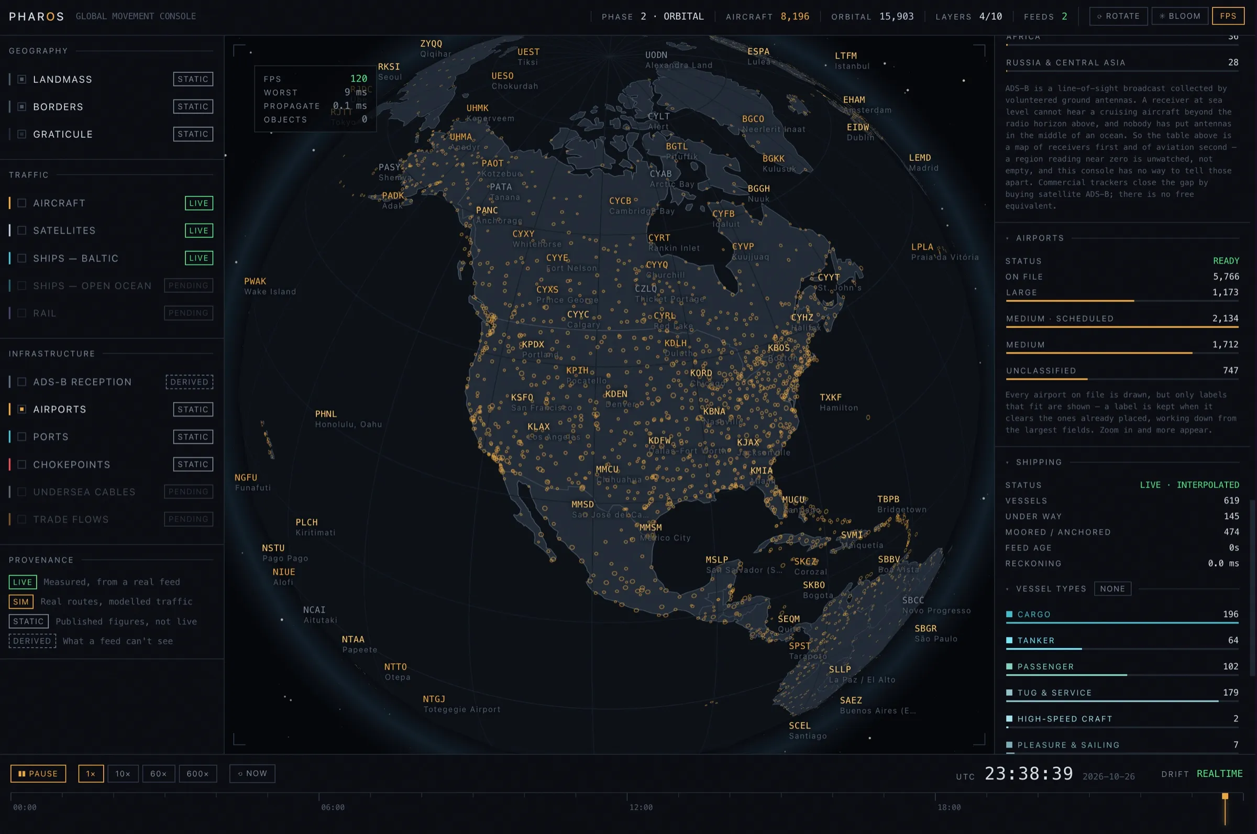Screen dimensions: 1257x834
Task: Click the PHNL Honolulu airport label
Action: pyautogui.click(x=348, y=419)
